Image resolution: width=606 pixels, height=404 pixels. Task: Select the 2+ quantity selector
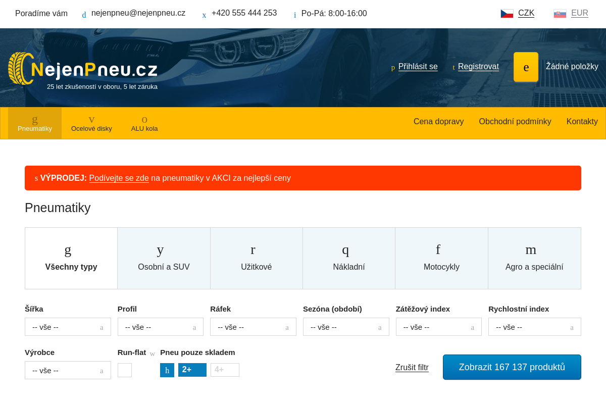coord(192,370)
